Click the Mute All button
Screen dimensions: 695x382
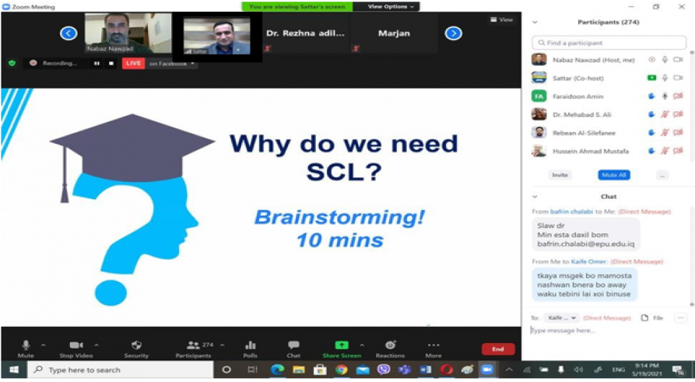pos(613,175)
